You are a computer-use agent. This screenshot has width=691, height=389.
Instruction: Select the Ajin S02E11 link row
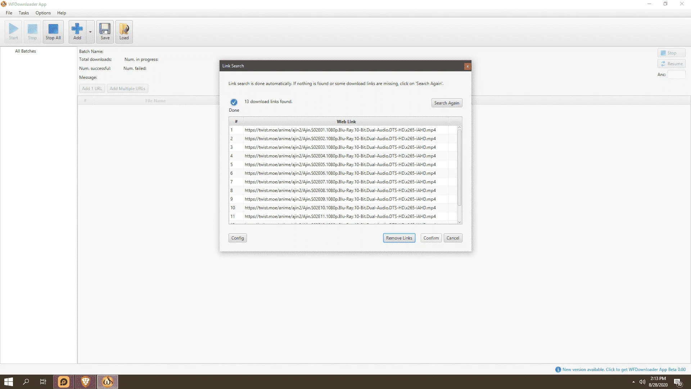(x=343, y=216)
